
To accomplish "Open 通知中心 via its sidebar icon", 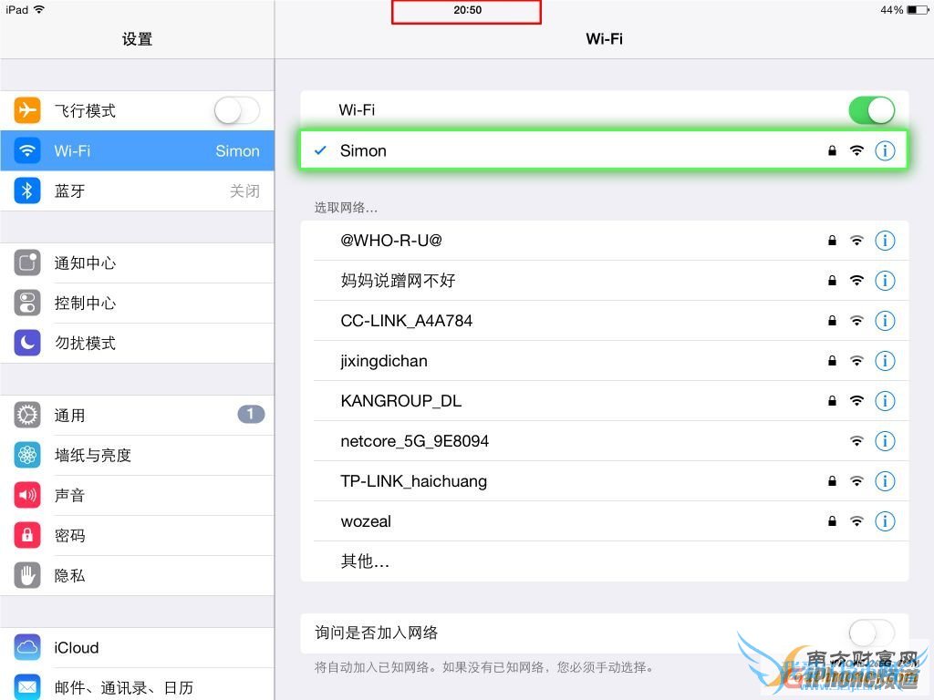I will [x=26, y=262].
